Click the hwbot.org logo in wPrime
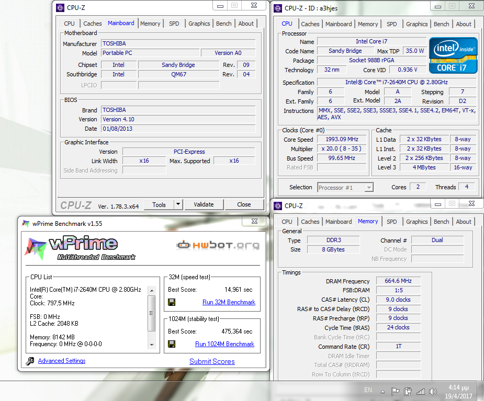Screen dimensions: 484x401 (218, 245)
